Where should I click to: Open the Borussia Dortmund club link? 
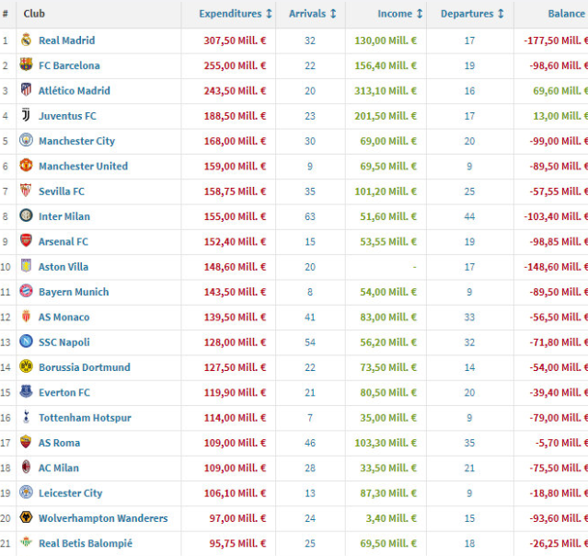pyautogui.click(x=85, y=367)
